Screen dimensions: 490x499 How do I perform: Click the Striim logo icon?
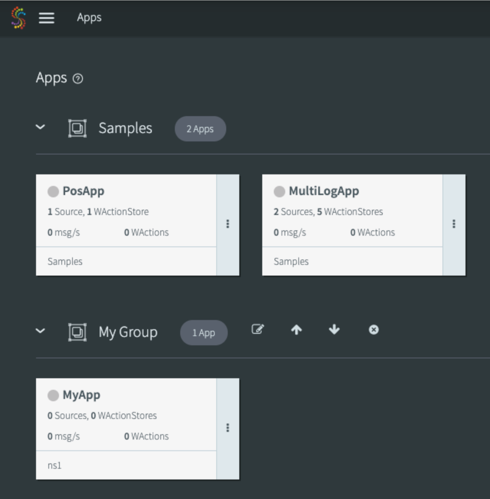[18, 18]
